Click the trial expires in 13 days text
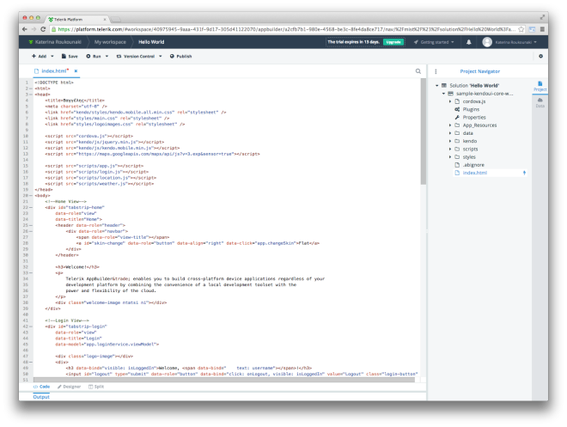Viewport: 567px width, 427px height. tap(354, 42)
